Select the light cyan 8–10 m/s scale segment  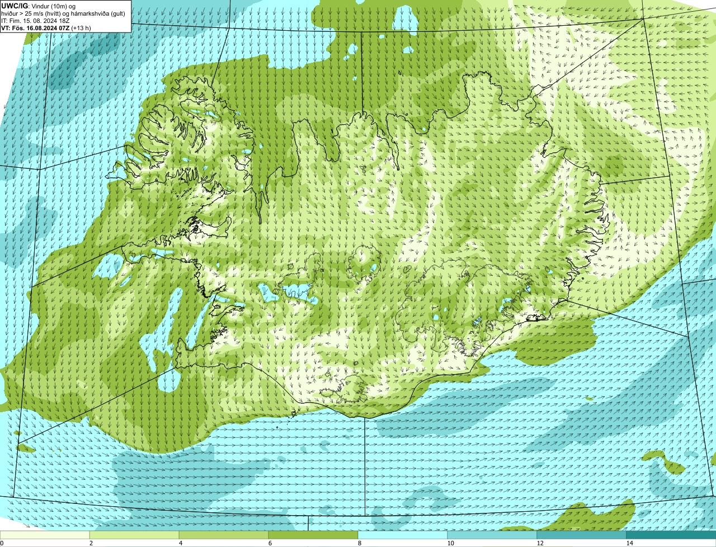(x=403, y=535)
